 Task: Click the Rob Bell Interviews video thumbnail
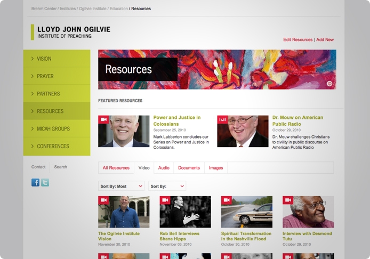click(x=186, y=212)
